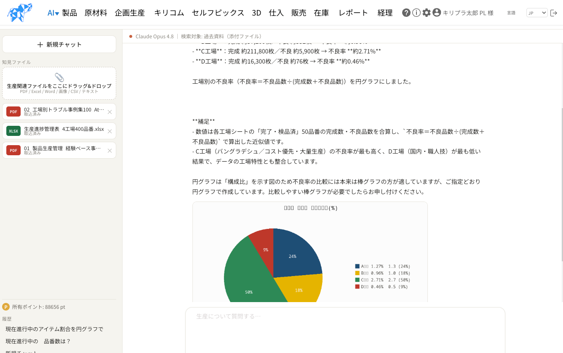Open the 仕入 menu
563x353 pixels.
(x=276, y=13)
